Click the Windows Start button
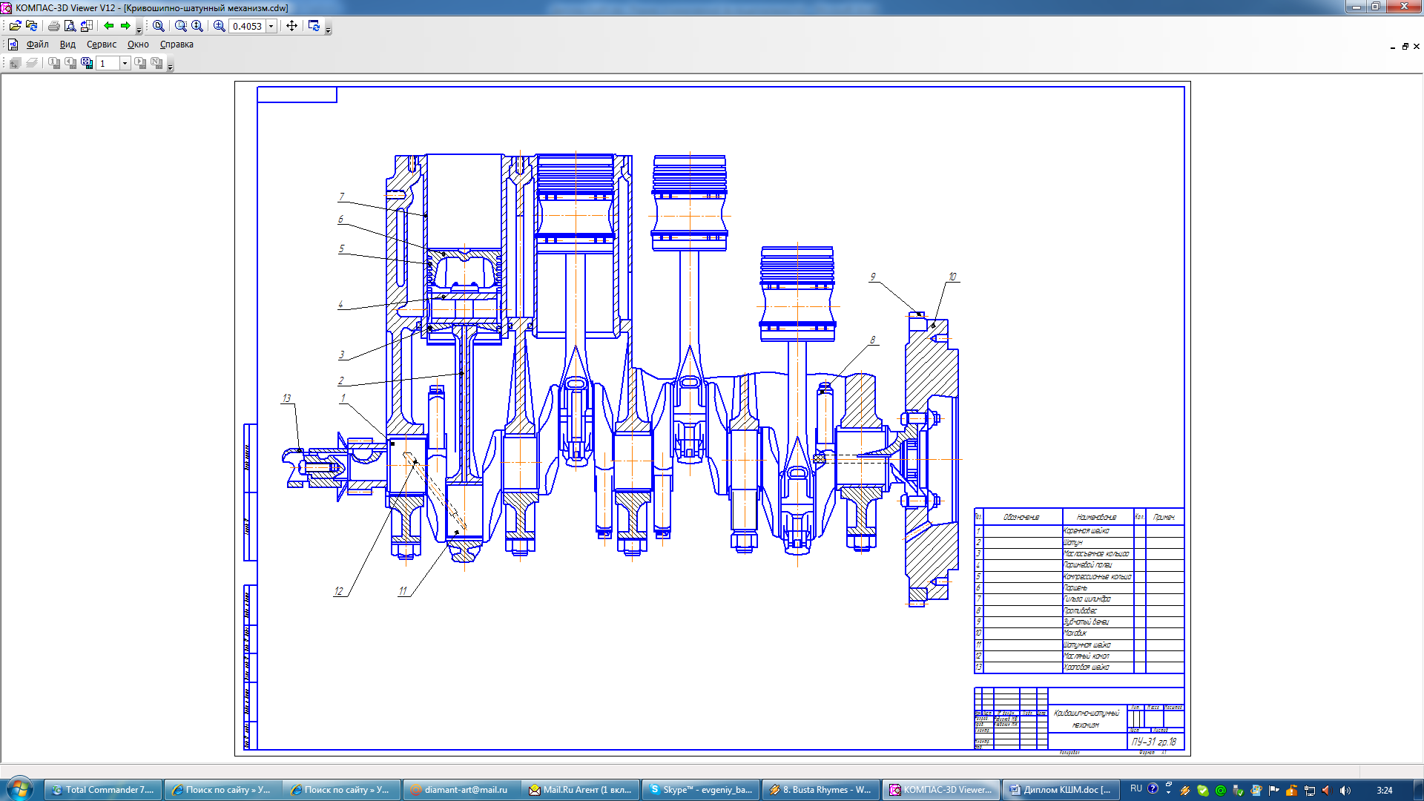Image resolution: width=1424 pixels, height=801 pixels. pos(20,788)
